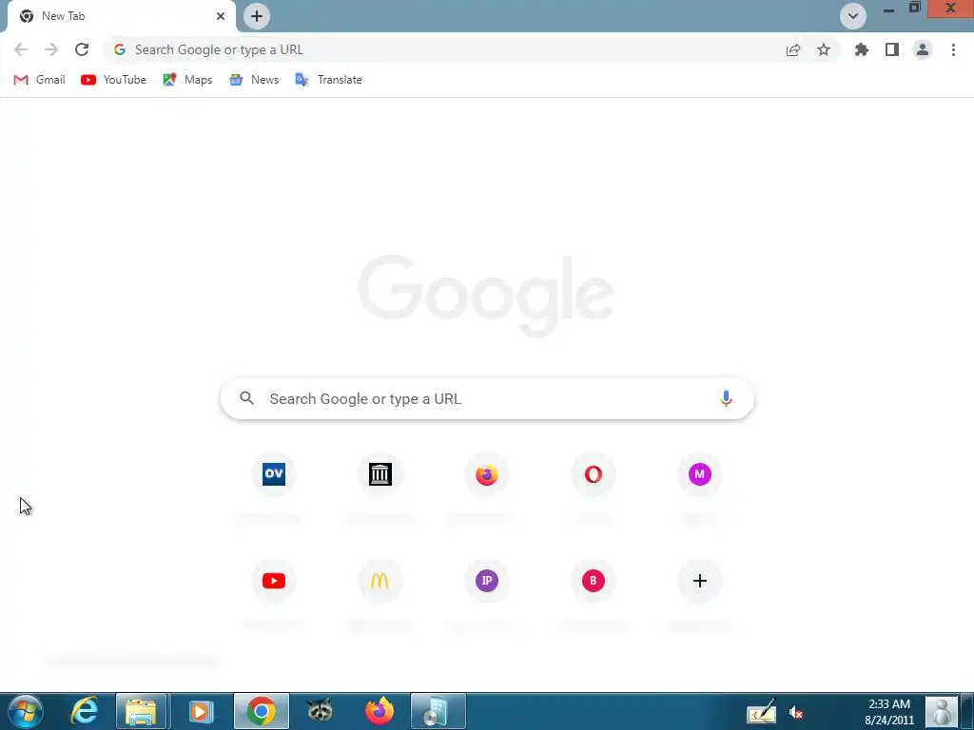Open the red B shortcut tile
The image size is (974, 730).
(x=594, y=581)
